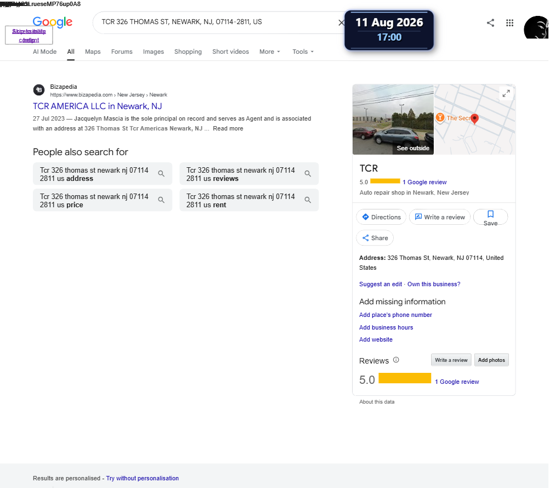Select 'us address' related search
The height and width of the screenshot is (488, 555).
(x=103, y=174)
